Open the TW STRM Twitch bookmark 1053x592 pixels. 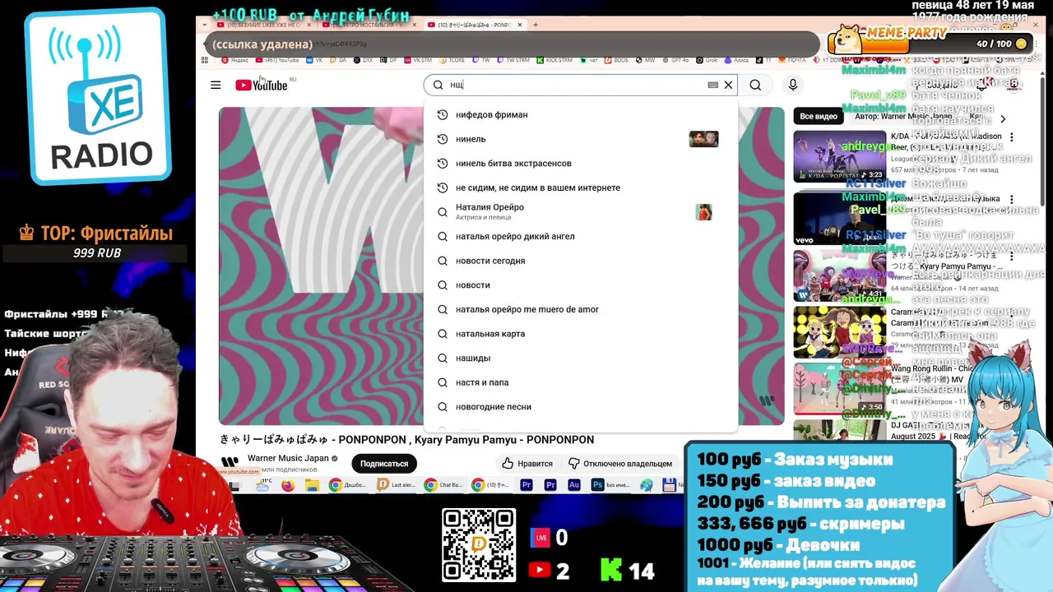coord(514,60)
